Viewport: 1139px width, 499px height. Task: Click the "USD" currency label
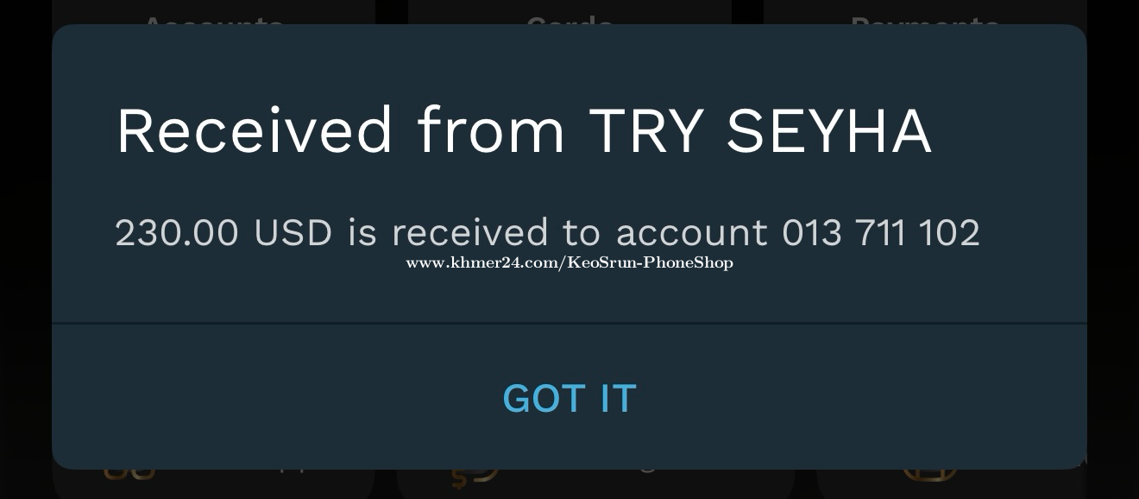pos(293,233)
